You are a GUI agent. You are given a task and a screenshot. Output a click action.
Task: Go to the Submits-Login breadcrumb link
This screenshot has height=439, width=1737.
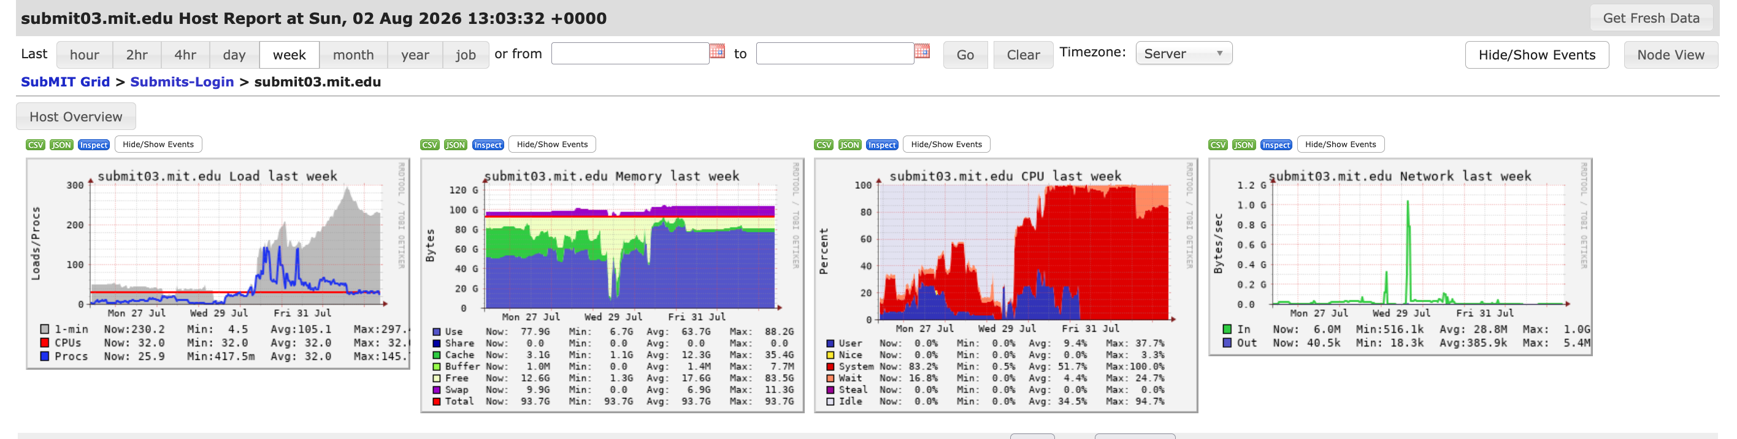[x=182, y=82]
